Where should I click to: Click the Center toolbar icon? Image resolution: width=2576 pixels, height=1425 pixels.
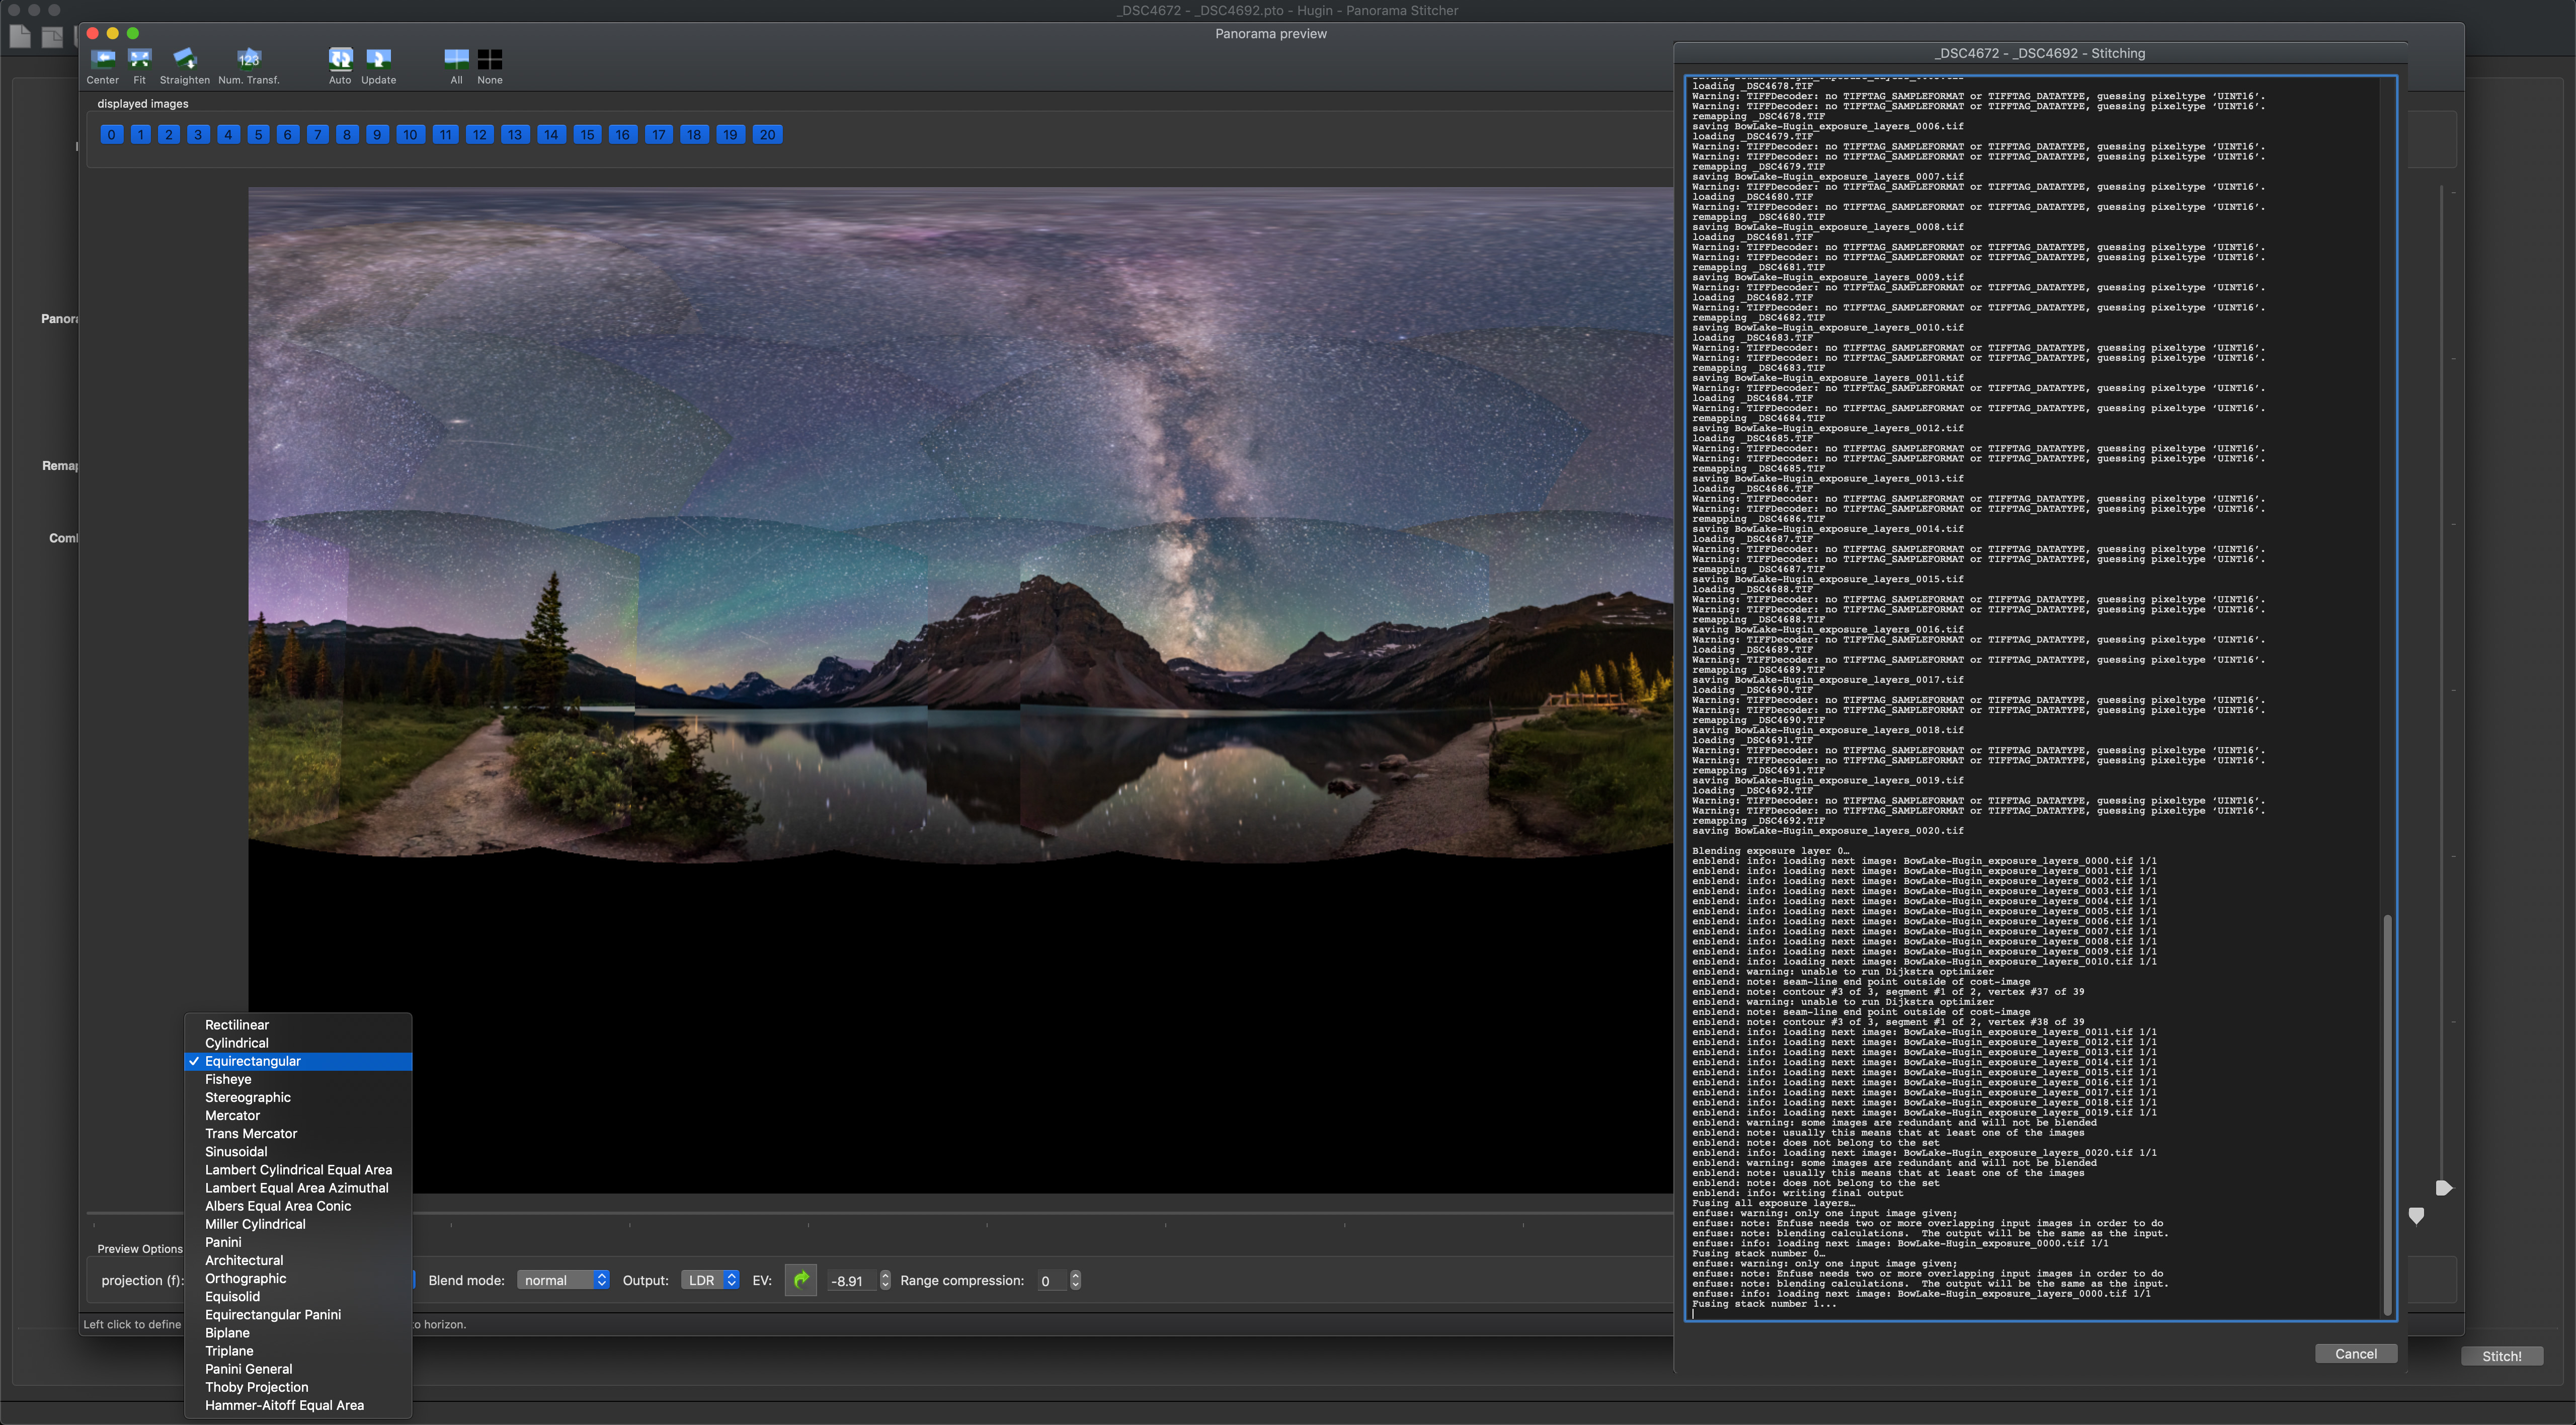[102, 59]
